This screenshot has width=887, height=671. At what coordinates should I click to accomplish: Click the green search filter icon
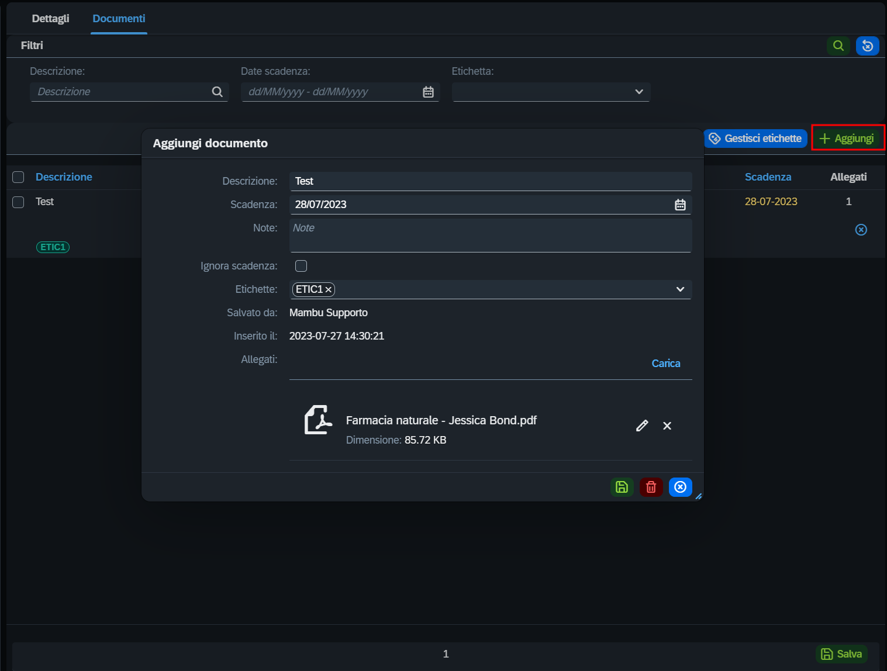(838, 46)
